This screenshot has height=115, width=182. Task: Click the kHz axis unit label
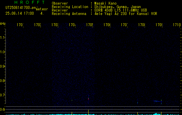point(3,24)
